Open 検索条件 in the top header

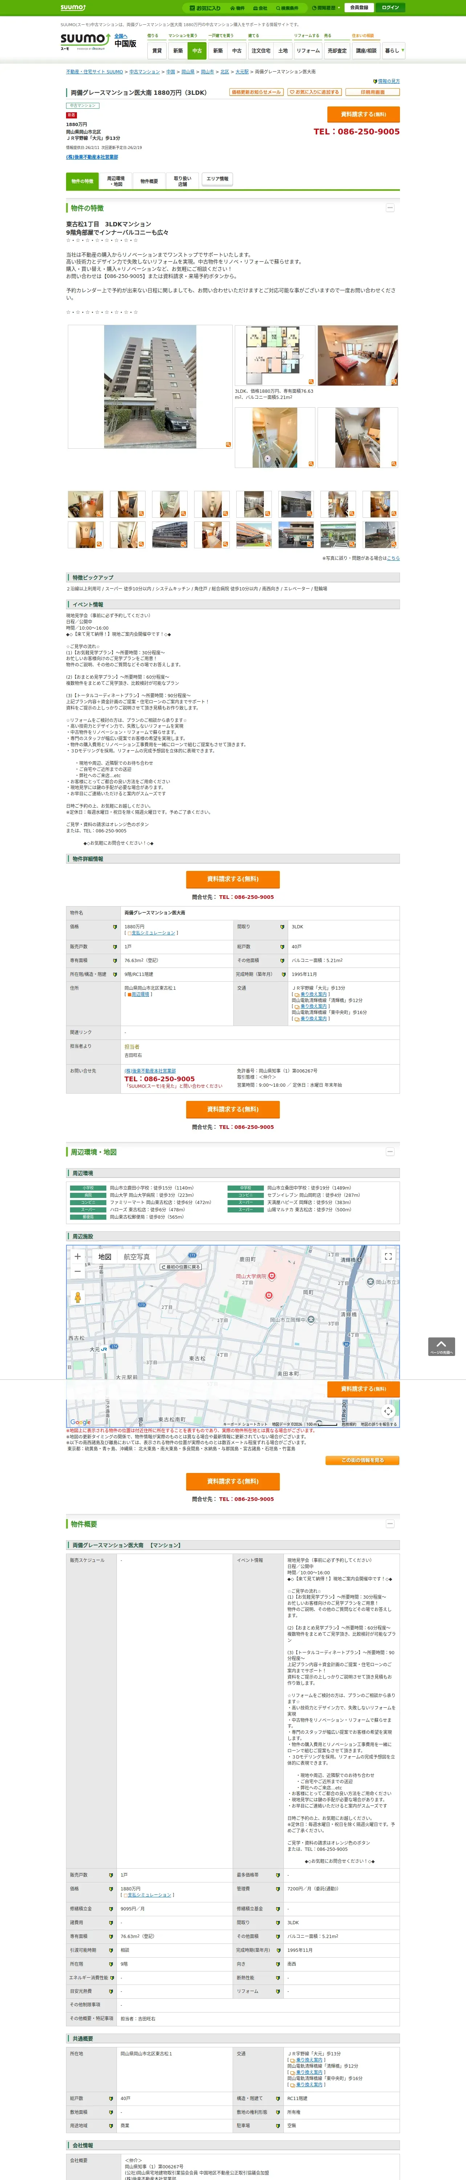coord(287,8)
